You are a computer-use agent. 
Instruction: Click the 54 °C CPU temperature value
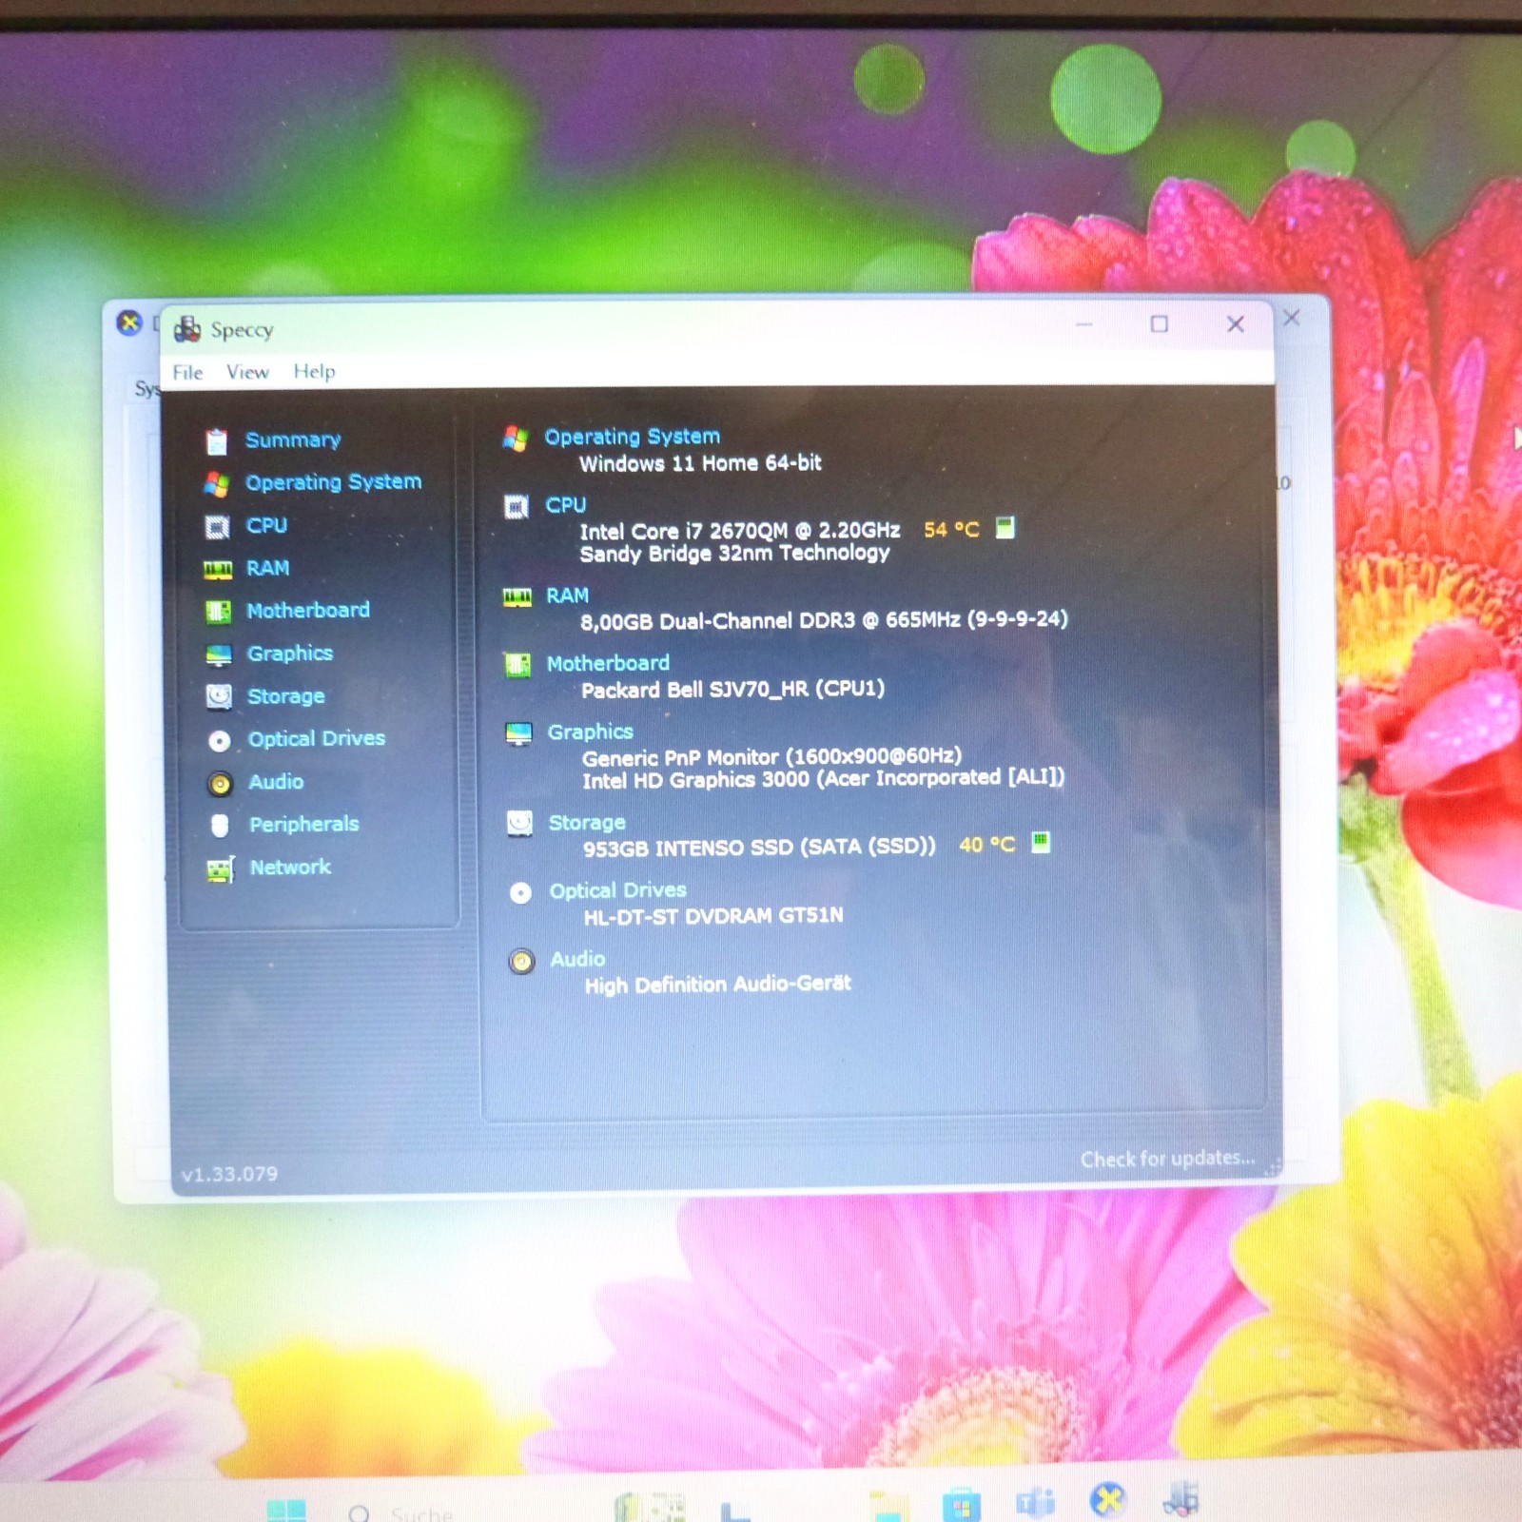[x=951, y=530]
